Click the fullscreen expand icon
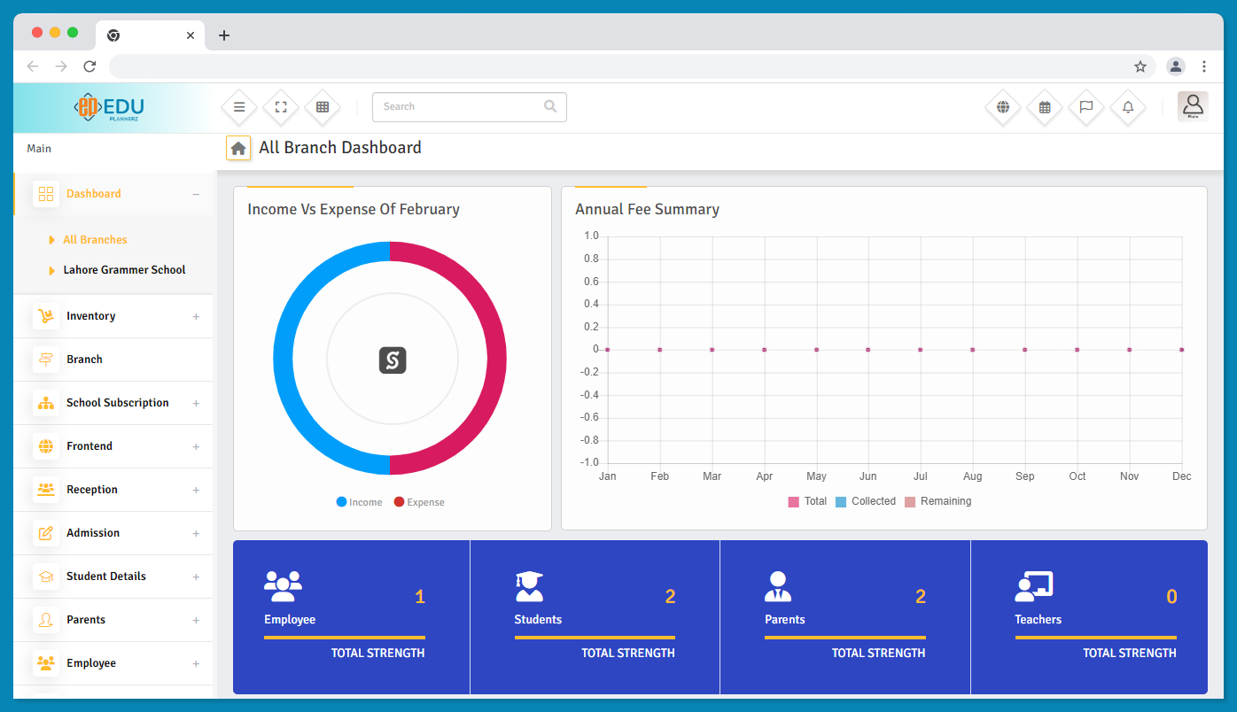 (x=281, y=107)
